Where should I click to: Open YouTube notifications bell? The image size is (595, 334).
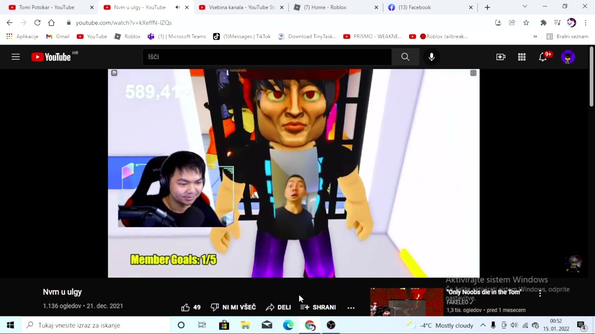(543, 57)
